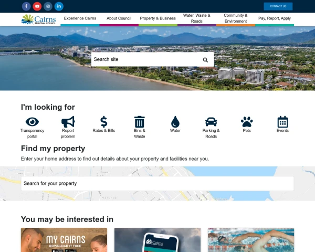Expand the Pay, Report, Apply menu
Screen dimensions: 315x252
275,18
